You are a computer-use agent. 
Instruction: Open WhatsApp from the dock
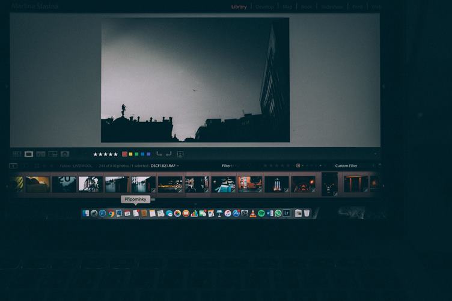point(278,213)
